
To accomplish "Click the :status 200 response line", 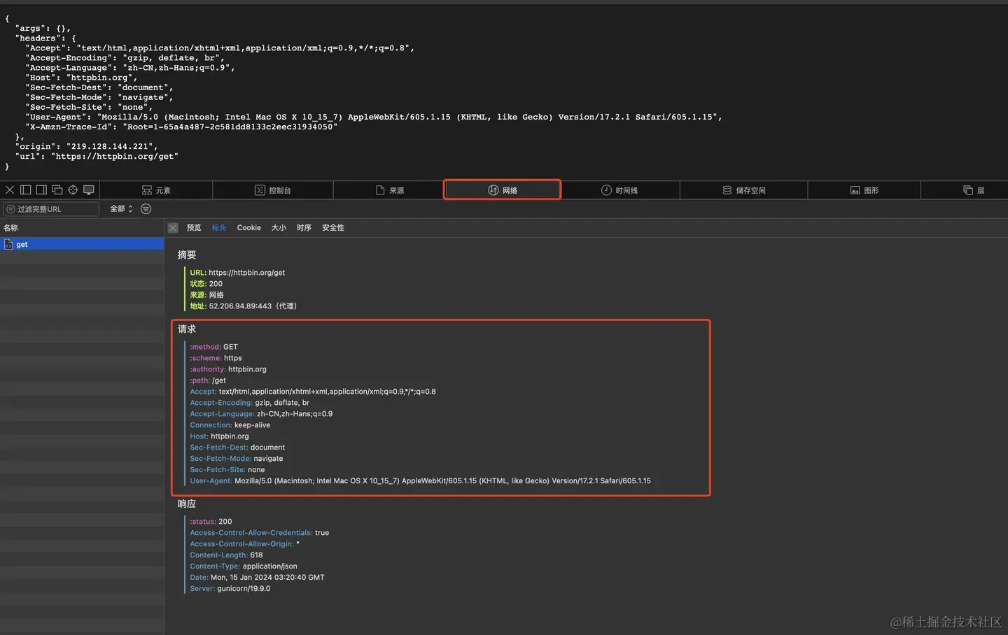I will click(211, 522).
